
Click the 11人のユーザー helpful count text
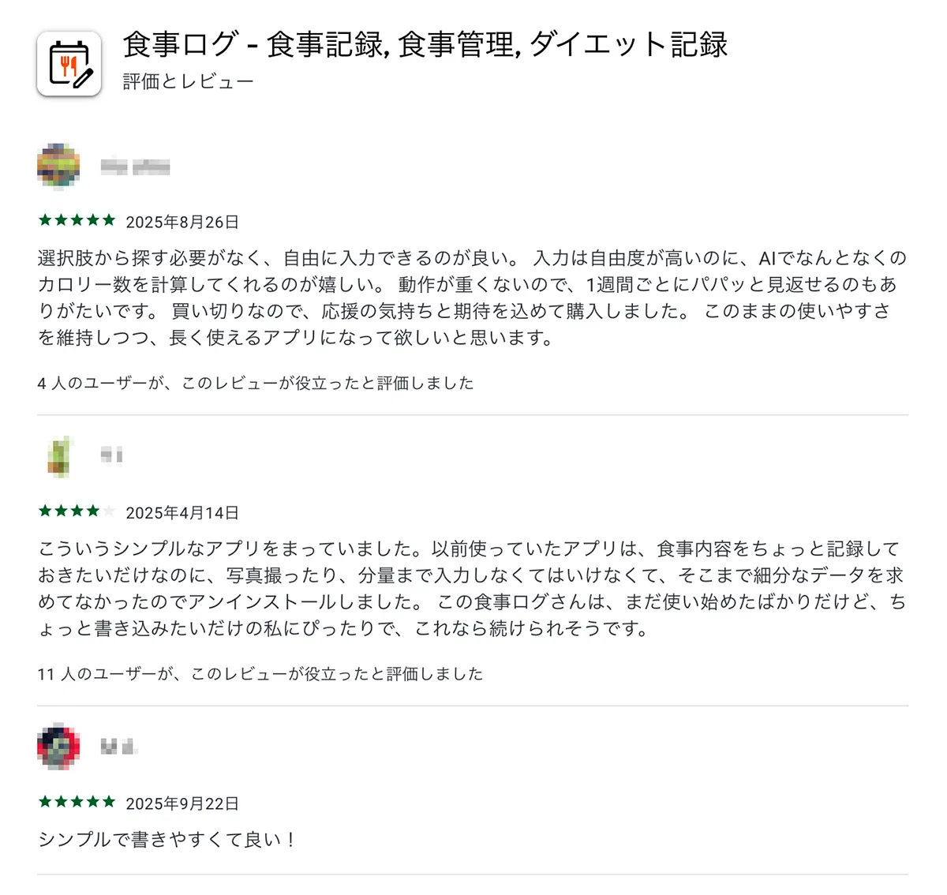(x=260, y=674)
